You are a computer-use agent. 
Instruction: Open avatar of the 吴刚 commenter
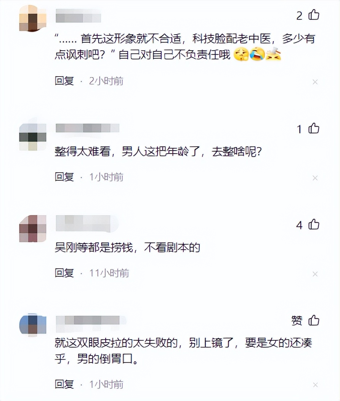coord(33,228)
